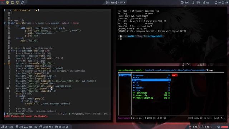Viewport: 229px width, 129px height.
Task: Select the redditscrape.py buffer tab in Neovim
Action: point(21,10)
